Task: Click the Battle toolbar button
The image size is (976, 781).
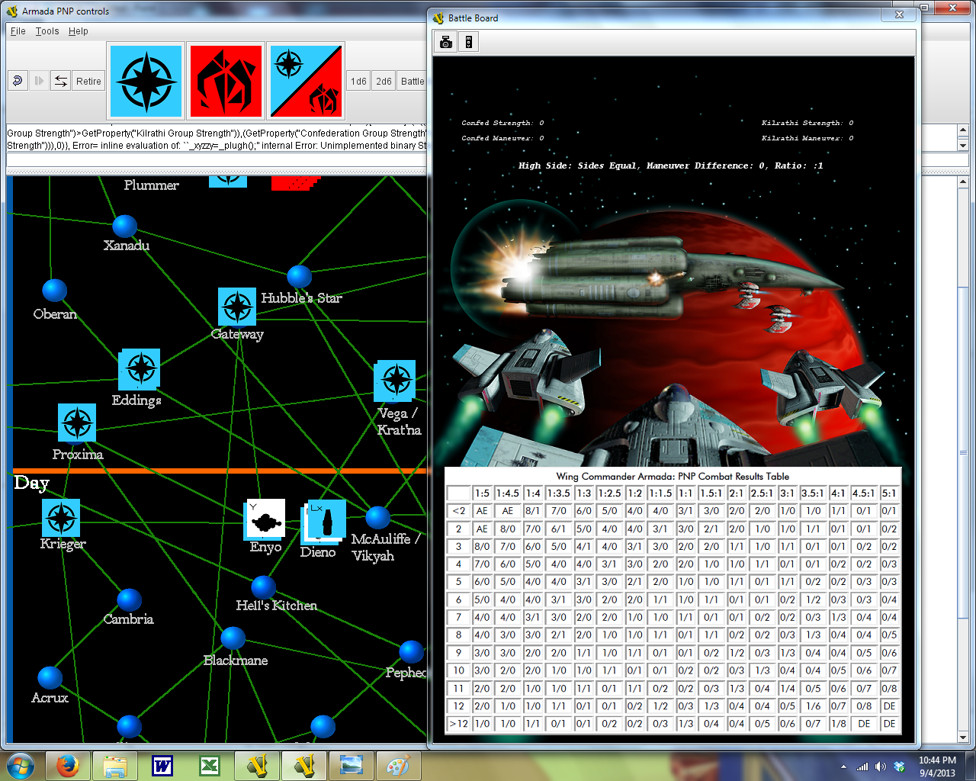Action: point(413,81)
